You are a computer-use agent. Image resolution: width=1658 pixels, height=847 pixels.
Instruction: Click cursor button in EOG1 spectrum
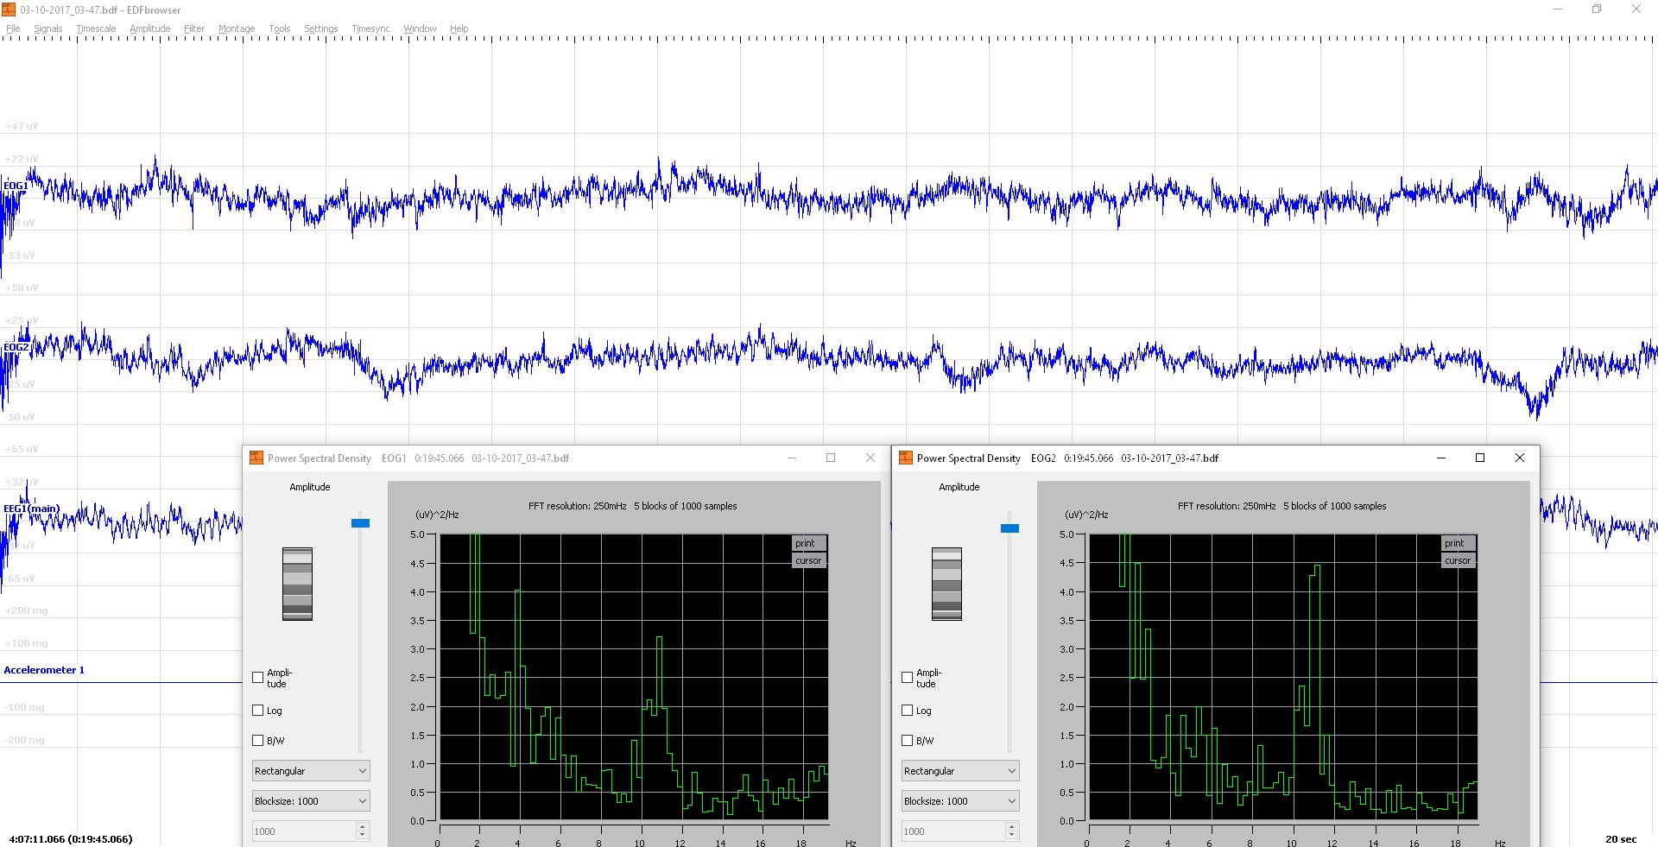(810, 560)
